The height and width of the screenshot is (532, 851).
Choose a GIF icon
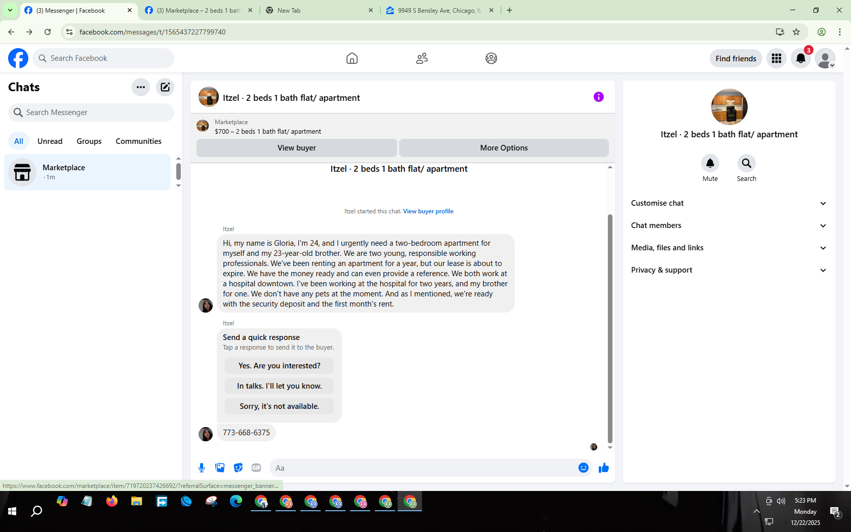click(x=256, y=468)
